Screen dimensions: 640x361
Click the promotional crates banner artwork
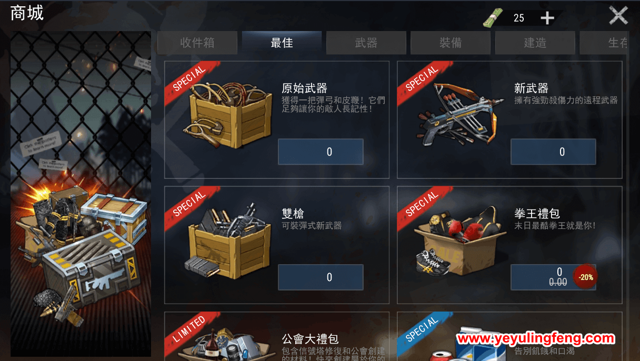[81, 194]
